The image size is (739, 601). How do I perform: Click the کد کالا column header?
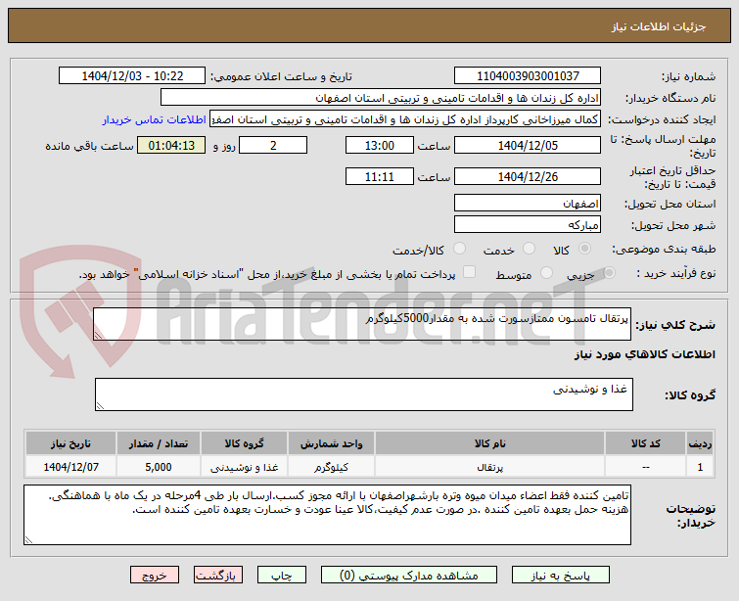pyautogui.click(x=645, y=443)
